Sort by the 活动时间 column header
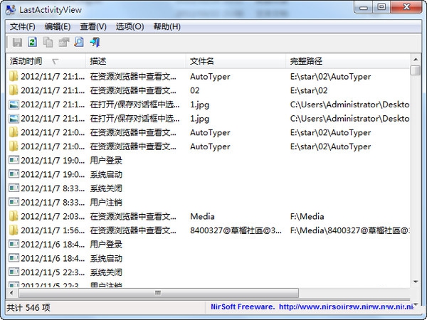The height and width of the screenshot is (320, 427). pyautogui.click(x=46, y=61)
